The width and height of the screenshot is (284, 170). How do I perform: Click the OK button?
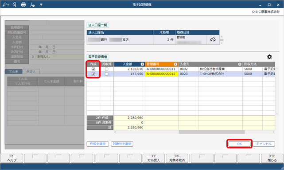tap(239, 144)
